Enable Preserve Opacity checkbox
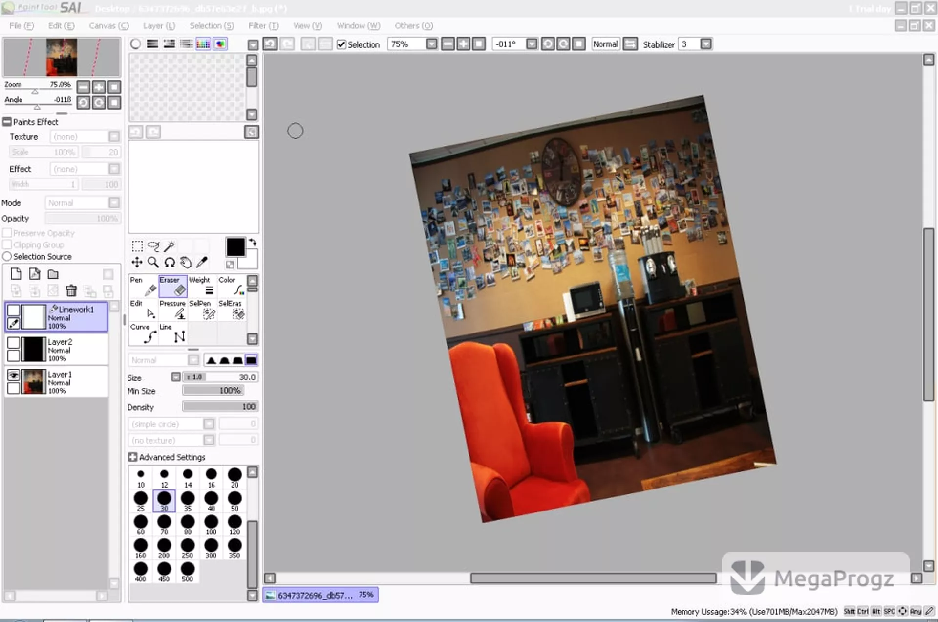Image resolution: width=938 pixels, height=622 pixels. (7, 233)
